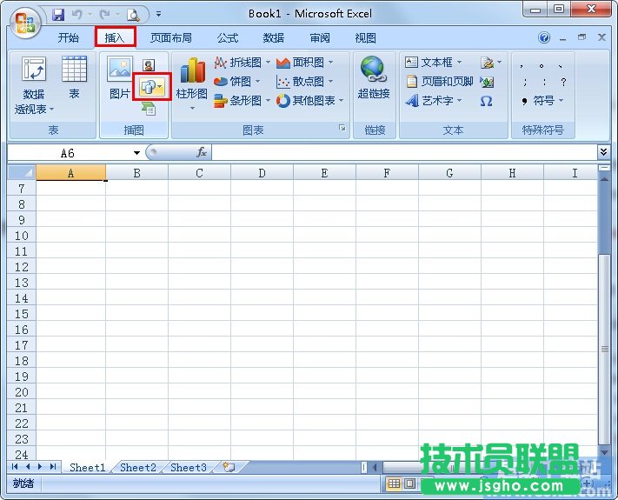Insert a SmartArt graphic
618x500 pixels.
coord(149,109)
